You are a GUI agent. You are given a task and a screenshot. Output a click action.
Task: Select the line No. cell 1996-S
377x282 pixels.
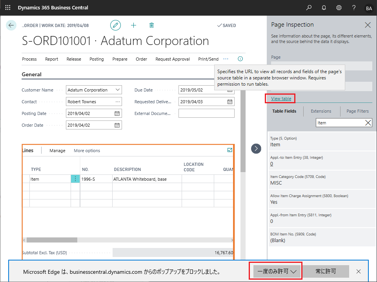pos(96,179)
